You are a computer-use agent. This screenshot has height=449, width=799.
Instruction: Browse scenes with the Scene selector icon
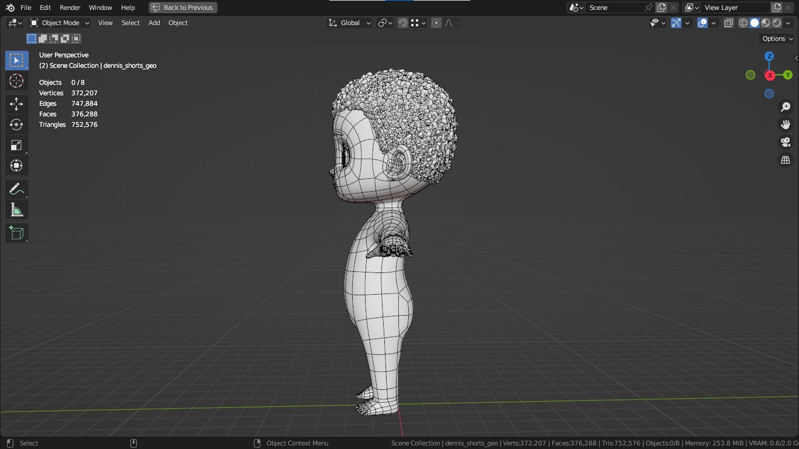click(577, 8)
